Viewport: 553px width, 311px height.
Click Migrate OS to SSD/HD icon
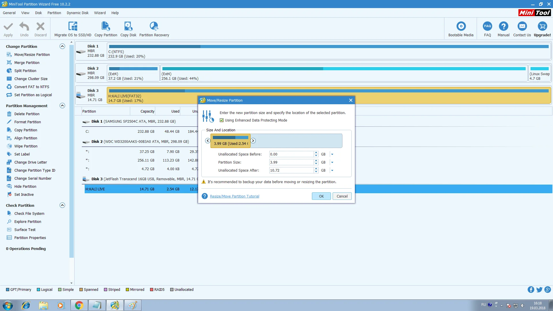(73, 26)
